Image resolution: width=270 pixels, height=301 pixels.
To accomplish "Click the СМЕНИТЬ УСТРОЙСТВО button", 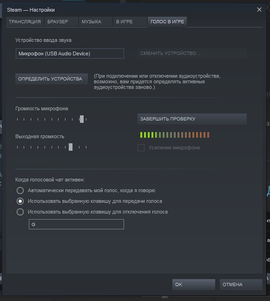I will 192,54.
